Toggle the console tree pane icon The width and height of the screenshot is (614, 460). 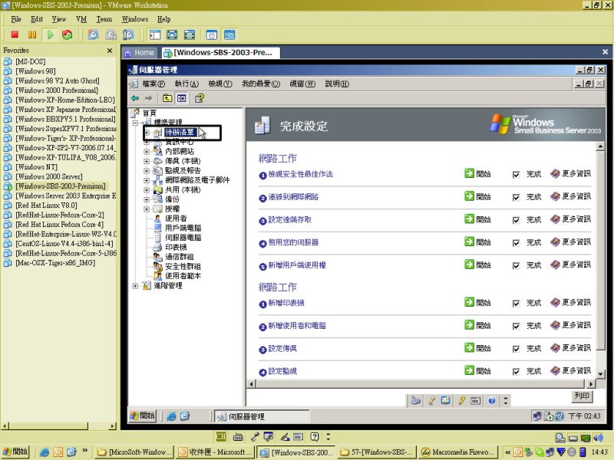coord(181,98)
